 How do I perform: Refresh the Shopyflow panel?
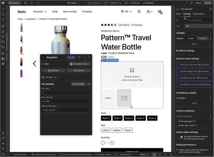point(79,57)
